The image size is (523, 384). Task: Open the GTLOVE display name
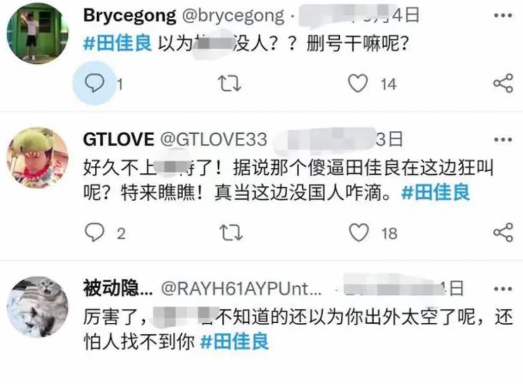click(x=118, y=139)
